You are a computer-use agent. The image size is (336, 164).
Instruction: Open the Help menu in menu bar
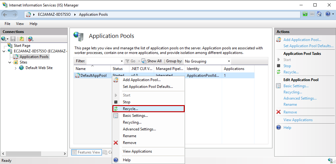point(33,24)
